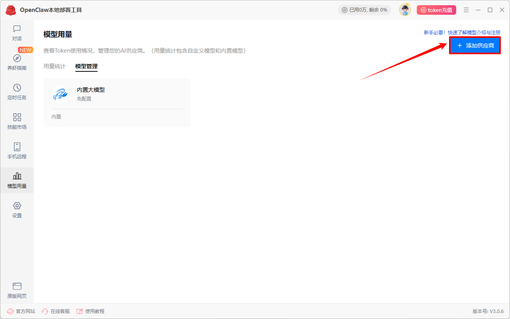Open 原版网页 browser window icon
The image size is (510, 319).
pos(17,286)
